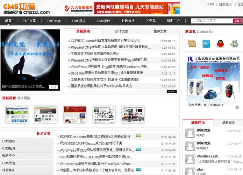Open the Tencent Weibo contact icon
Screen dimensions: 243x175
click(x=206, y=44)
